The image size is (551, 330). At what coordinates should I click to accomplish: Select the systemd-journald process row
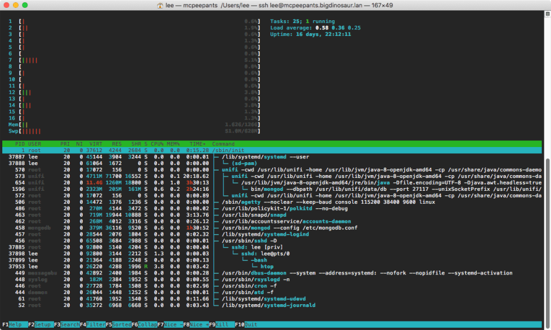click(x=272, y=305)
